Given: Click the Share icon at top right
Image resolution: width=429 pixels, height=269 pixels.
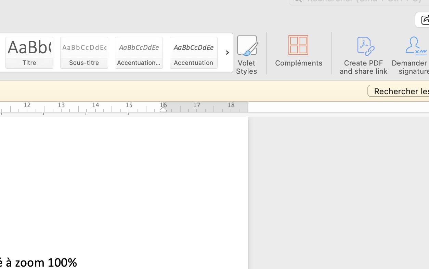Looking at the screenshot, I should point(425,20).
